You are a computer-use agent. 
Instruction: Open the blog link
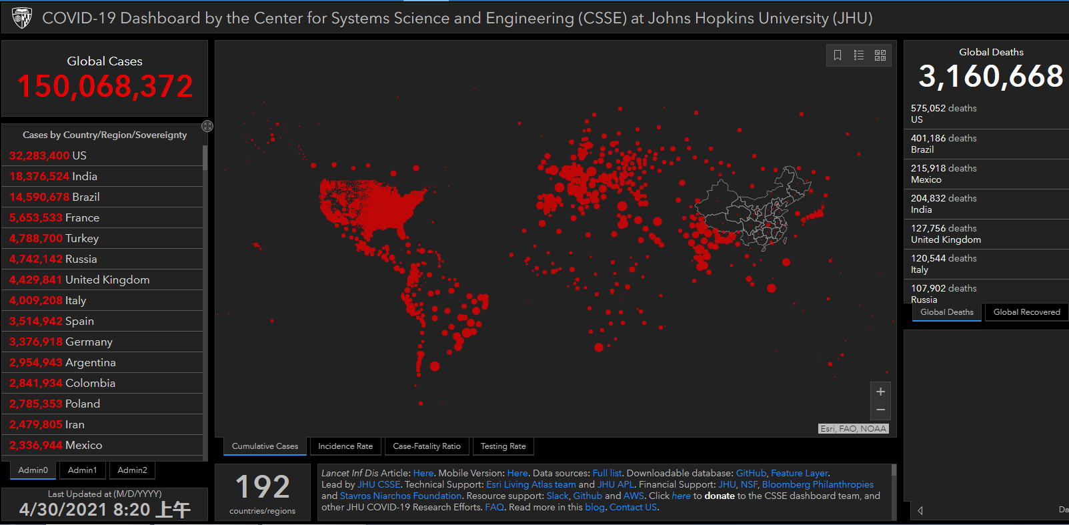594,507
